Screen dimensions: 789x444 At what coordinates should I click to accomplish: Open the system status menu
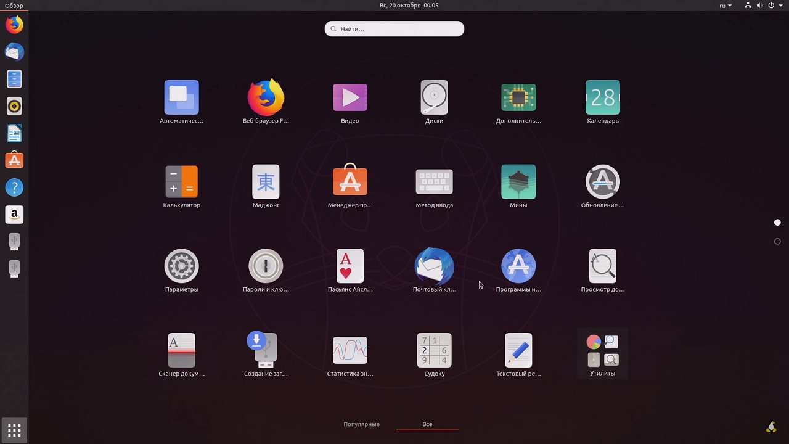771,6
